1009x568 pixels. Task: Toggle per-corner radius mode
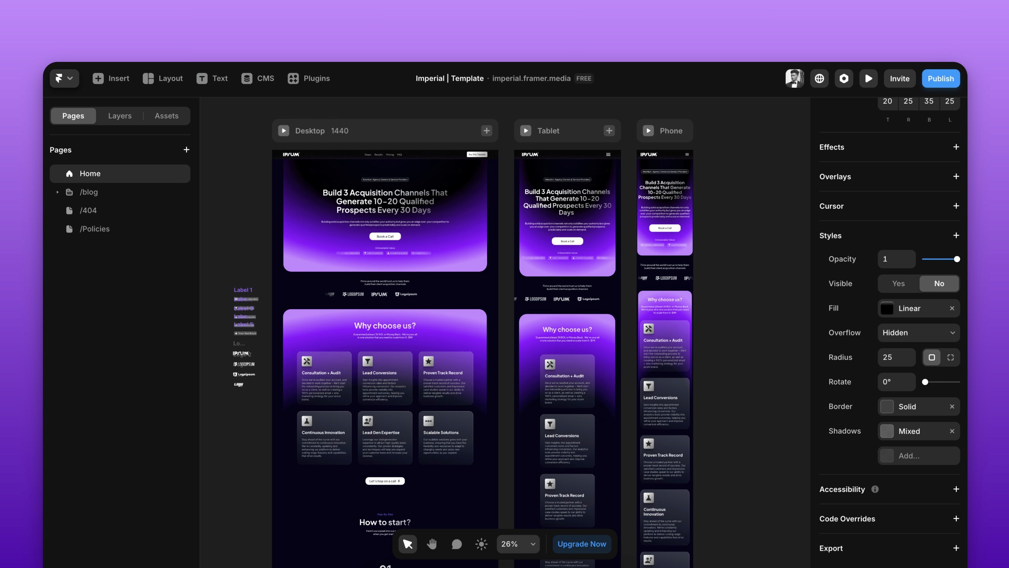950,357
